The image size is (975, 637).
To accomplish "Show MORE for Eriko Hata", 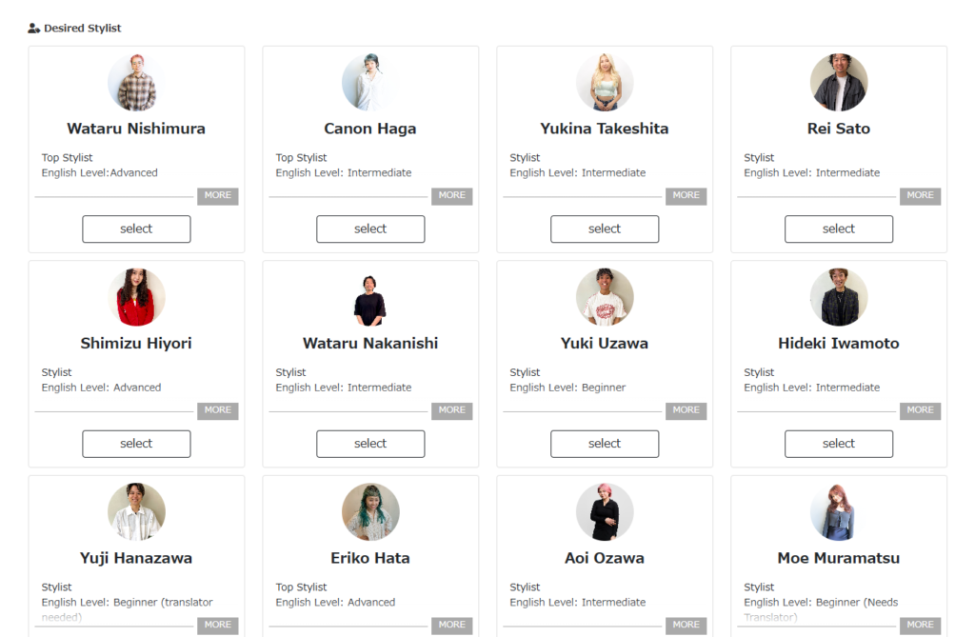I will tap(451, 626).
